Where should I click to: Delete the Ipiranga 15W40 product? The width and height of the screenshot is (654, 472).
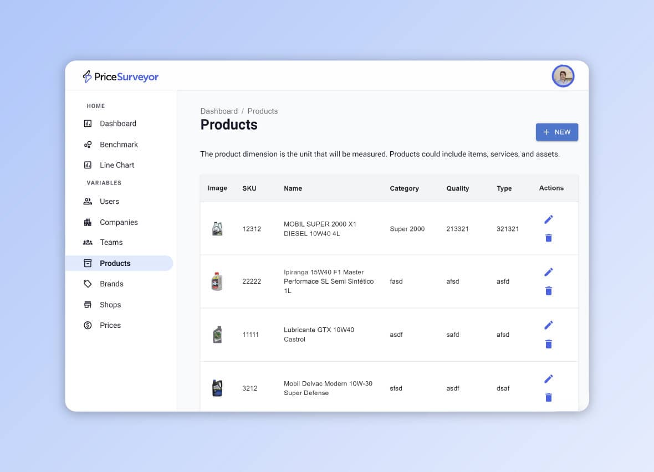pyautogui.click(x=549, y=291)
